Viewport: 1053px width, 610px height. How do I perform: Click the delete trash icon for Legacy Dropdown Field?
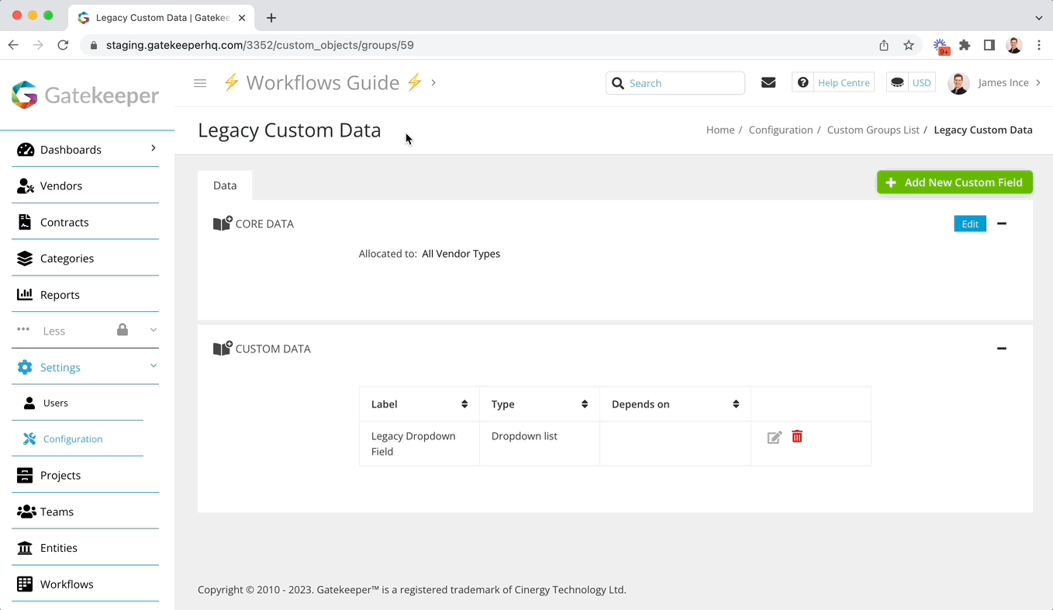point(796,437)
